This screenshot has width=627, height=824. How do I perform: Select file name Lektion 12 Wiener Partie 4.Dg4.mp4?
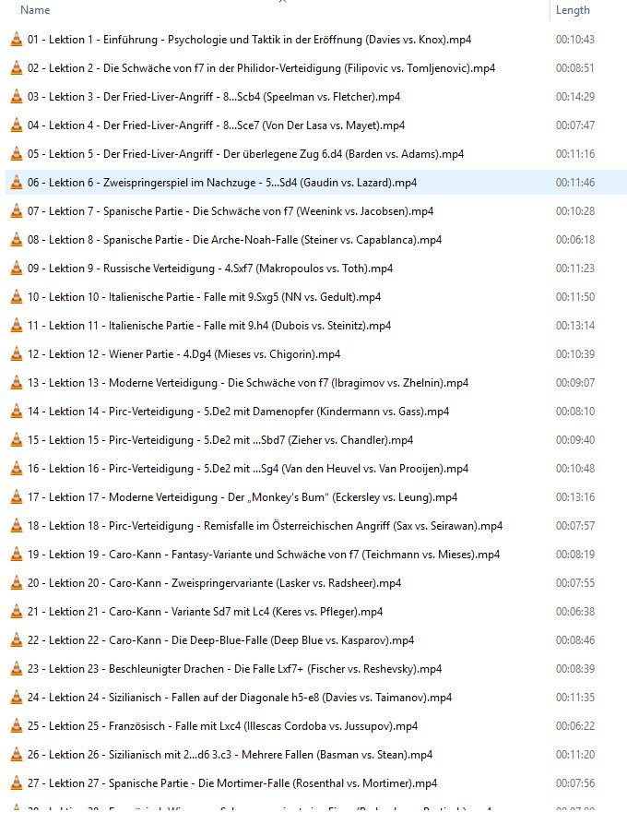(183, 354)
